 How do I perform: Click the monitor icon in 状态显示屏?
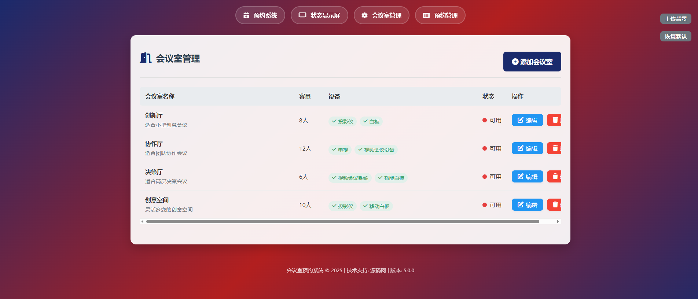point(302,15)
